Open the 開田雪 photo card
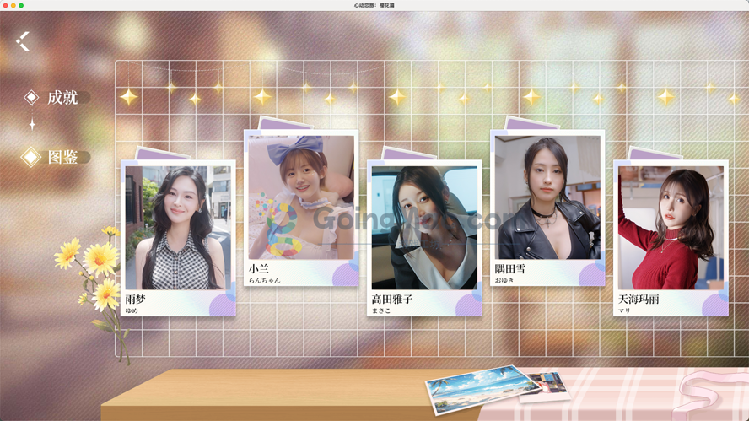749x421 pixels. point(547,197)
